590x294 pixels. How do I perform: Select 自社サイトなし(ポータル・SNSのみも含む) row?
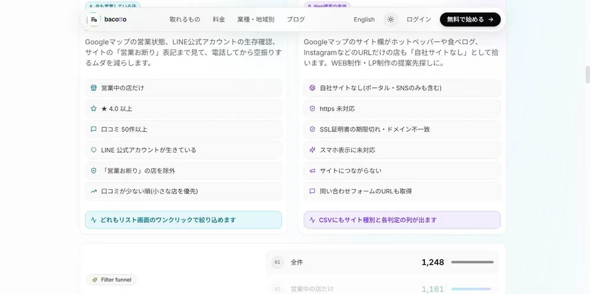coord(402,88)
